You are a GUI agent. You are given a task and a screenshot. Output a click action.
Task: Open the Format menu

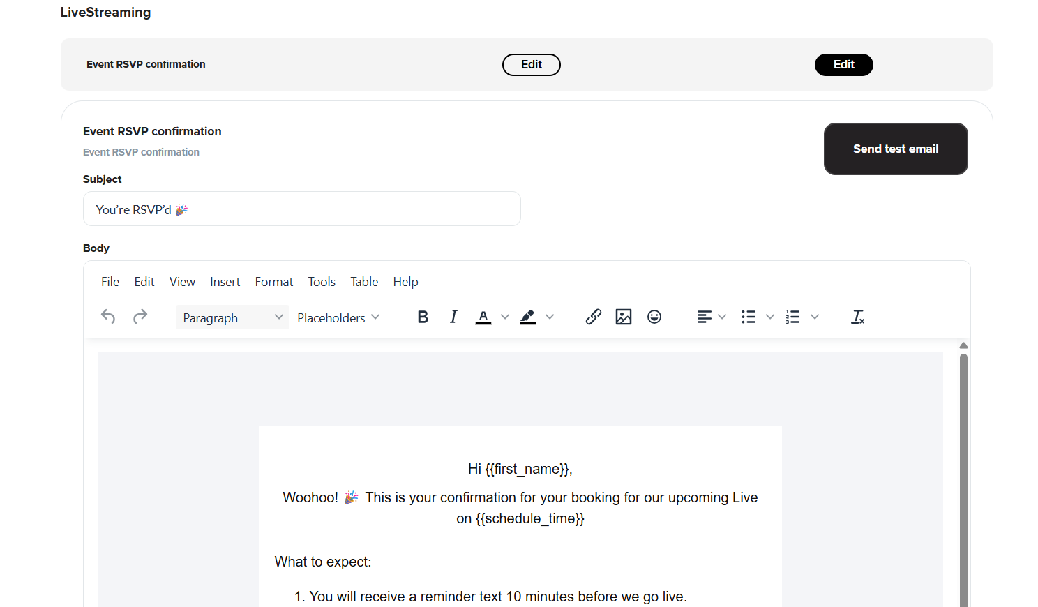click(273, 282)
